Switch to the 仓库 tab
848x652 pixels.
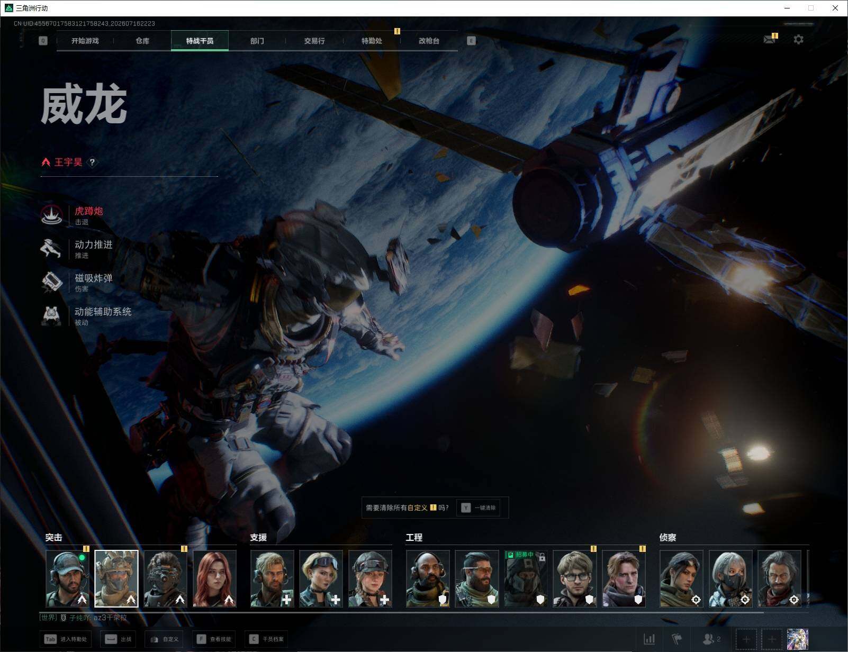coord(142,41)
